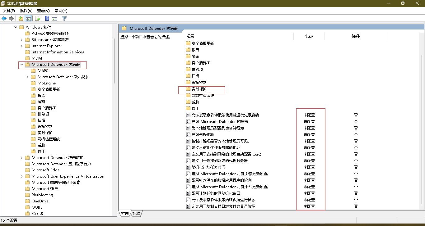Viewport: 425px width, 226px height.
Task: Select 网络检查系统 folder in the settings list
Action: [x=203, y=95]
